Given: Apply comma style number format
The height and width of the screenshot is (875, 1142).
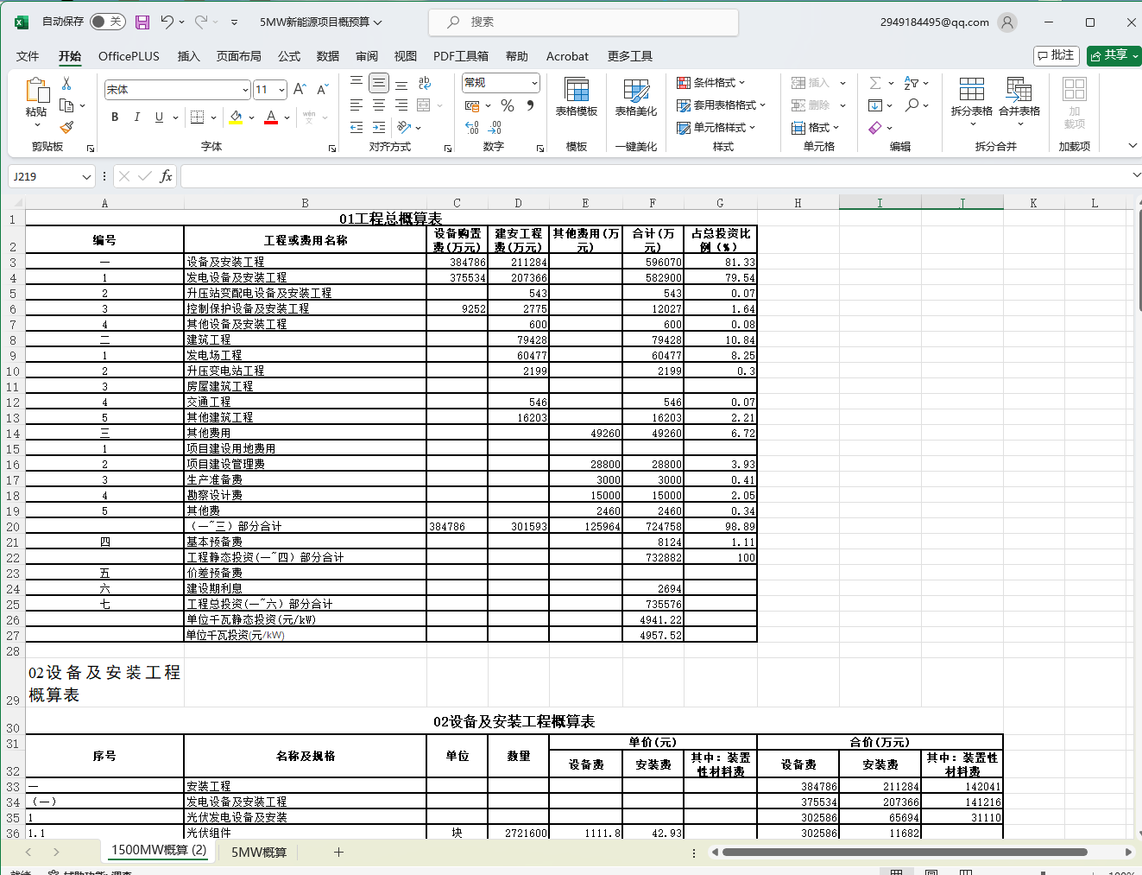Looking at the screenshot, I should click(530, 105).
